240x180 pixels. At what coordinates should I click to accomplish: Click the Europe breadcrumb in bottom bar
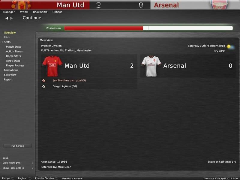pyautogui.click(x=6, y=178)
